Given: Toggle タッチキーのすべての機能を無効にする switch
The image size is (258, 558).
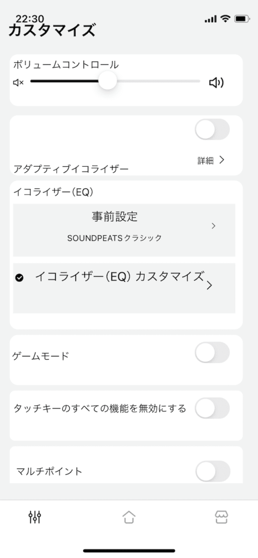Looking at the screenshot, I should tap(212, 408).
